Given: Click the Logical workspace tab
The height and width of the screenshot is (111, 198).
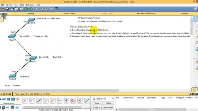Looking at the screenshot, I should [4, 14].
